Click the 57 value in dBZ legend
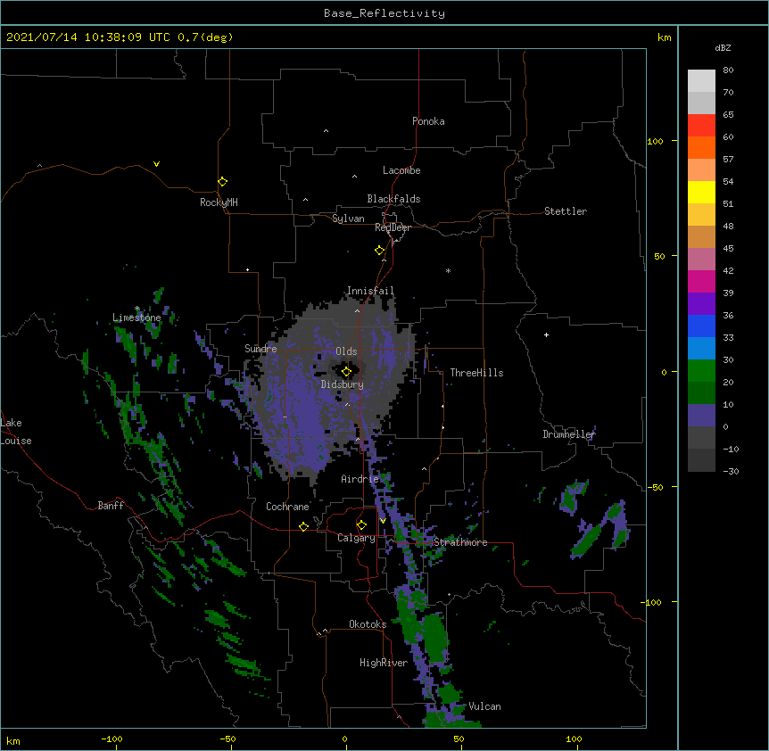The width and height of the screenshot is (769, 751). click(728, 160)
